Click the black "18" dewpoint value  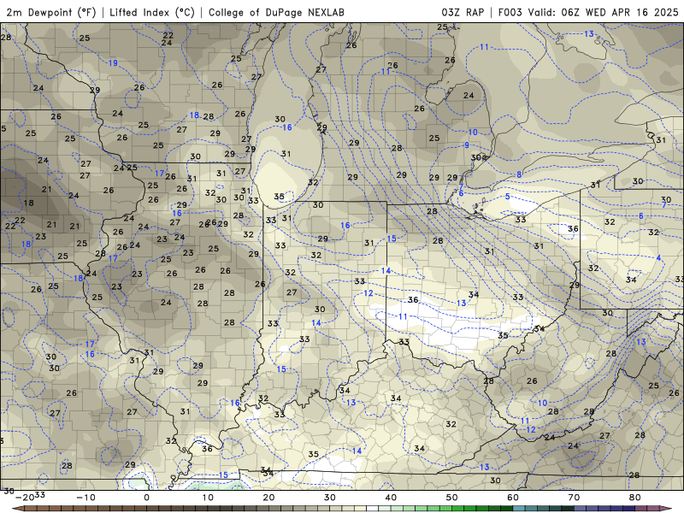coord(29,203)
